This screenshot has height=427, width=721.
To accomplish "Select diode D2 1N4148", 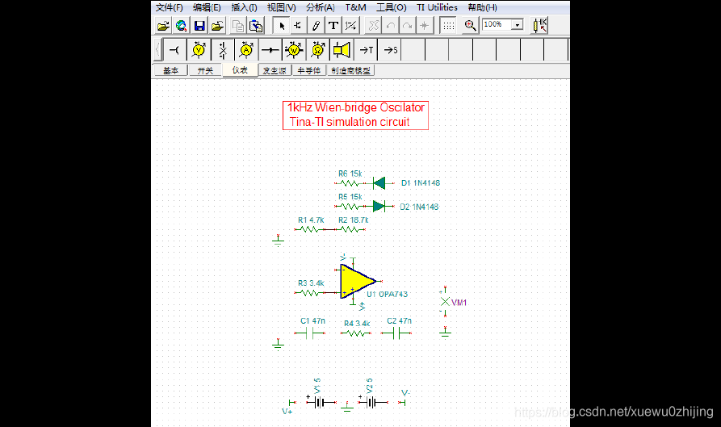I will (x=379, y=207).
